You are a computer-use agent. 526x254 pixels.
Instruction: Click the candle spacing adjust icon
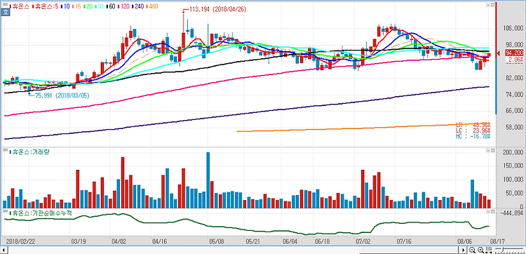pos(489,250)
